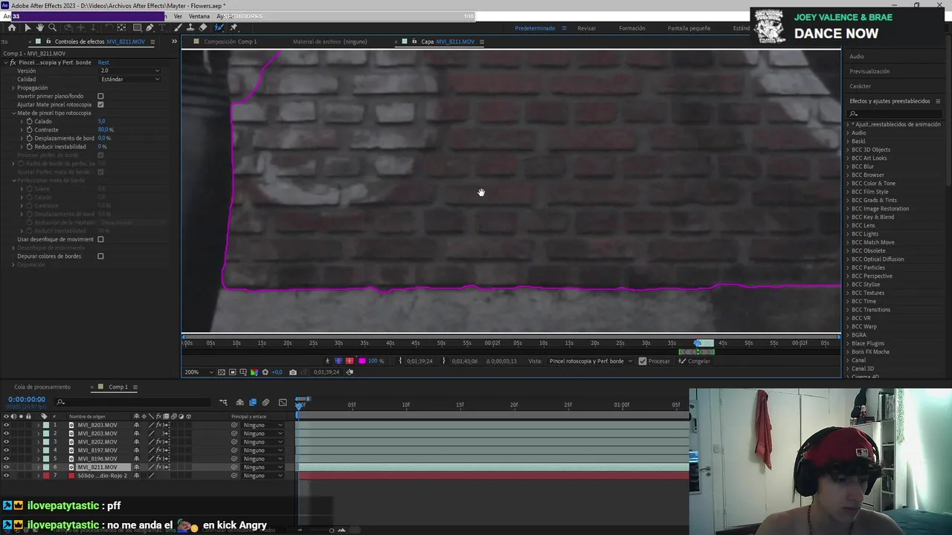Open the Carácter panel

coord(860,86)
